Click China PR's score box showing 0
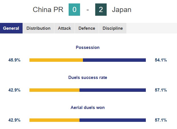Image resolution: width=177 pixels, height=129 pixels. pyautogui.click(x=74, y=10)
